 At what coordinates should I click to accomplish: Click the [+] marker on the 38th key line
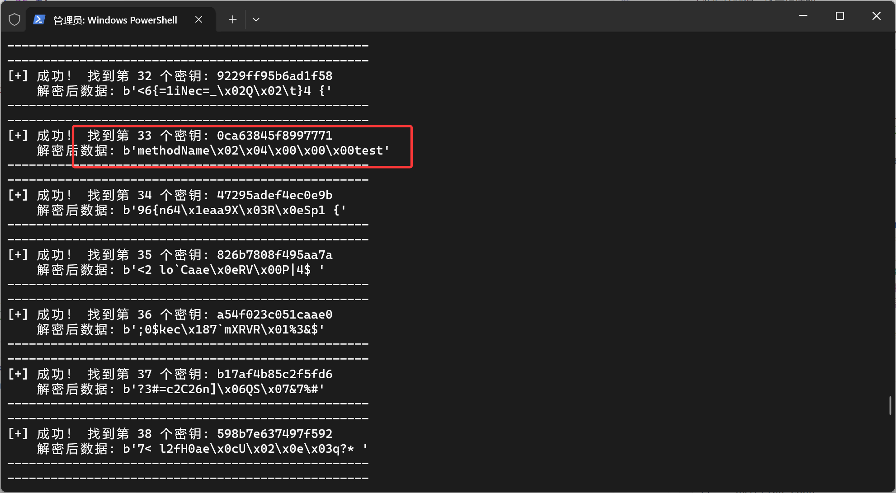[18, 434]
